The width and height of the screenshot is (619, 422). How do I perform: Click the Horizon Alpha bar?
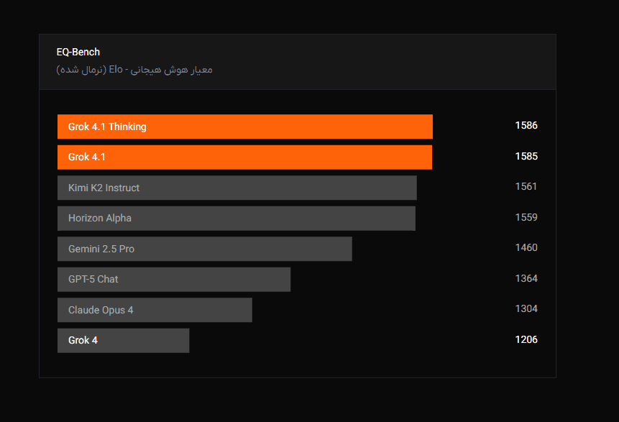coord(236,218)
